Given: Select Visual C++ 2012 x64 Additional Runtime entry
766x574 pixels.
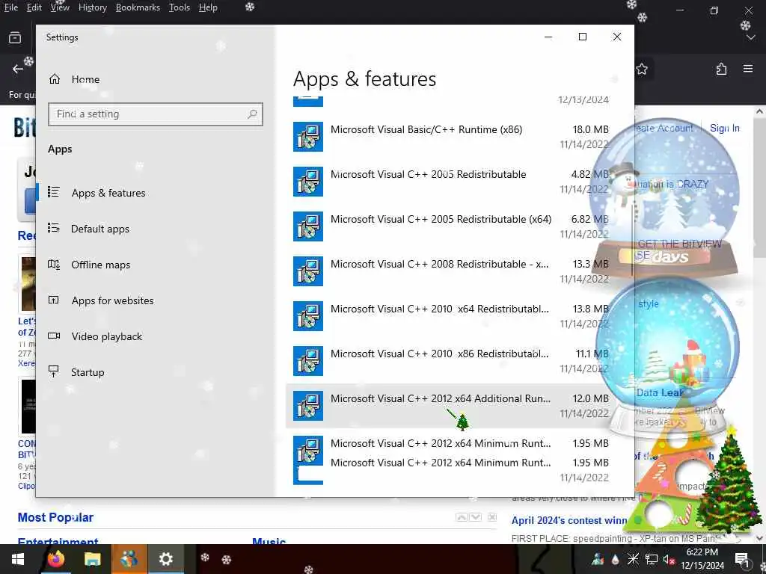Looking at the screenshot, I should (451, 406).
